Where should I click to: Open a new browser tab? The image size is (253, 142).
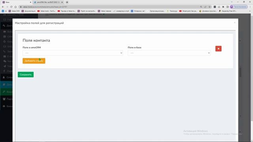pyautogui.click(x=67, y=2)
